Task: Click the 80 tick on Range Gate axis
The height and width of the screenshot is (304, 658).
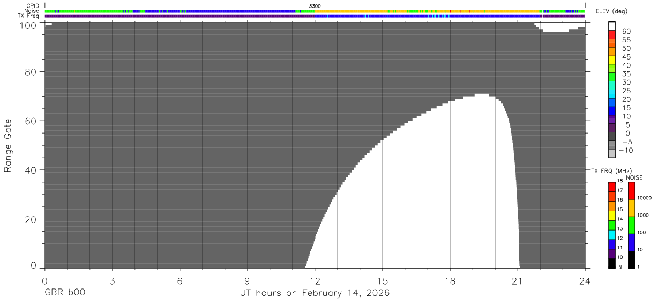Action: point(32,72)
